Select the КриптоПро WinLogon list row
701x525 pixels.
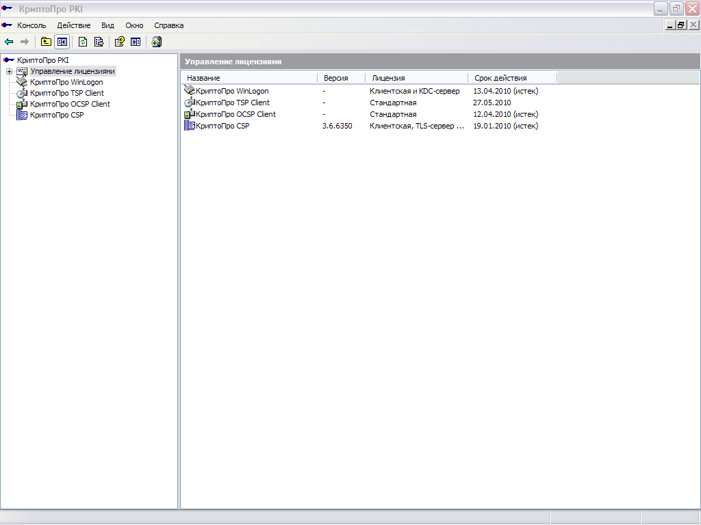pyautogui.click(x=232, y=91)
